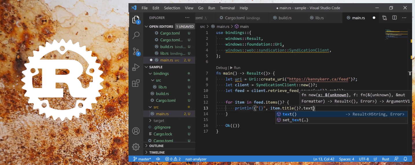Collapse the src folder under bindings
415x165 pixels.
(153, 80)
